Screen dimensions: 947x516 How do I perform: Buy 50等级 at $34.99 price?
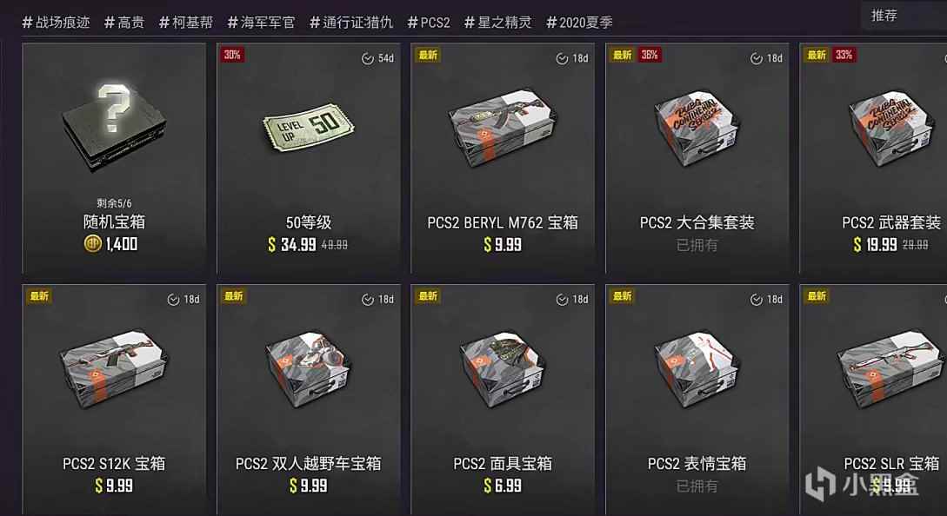click(x=292, y=244)
